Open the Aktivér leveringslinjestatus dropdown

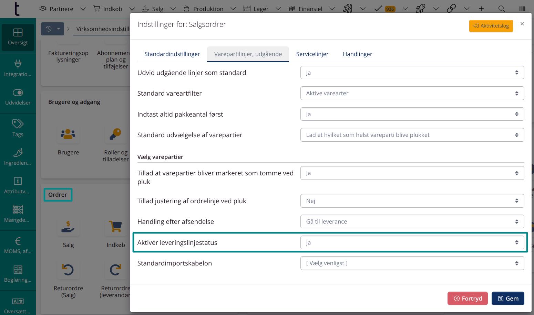[412, 242]
